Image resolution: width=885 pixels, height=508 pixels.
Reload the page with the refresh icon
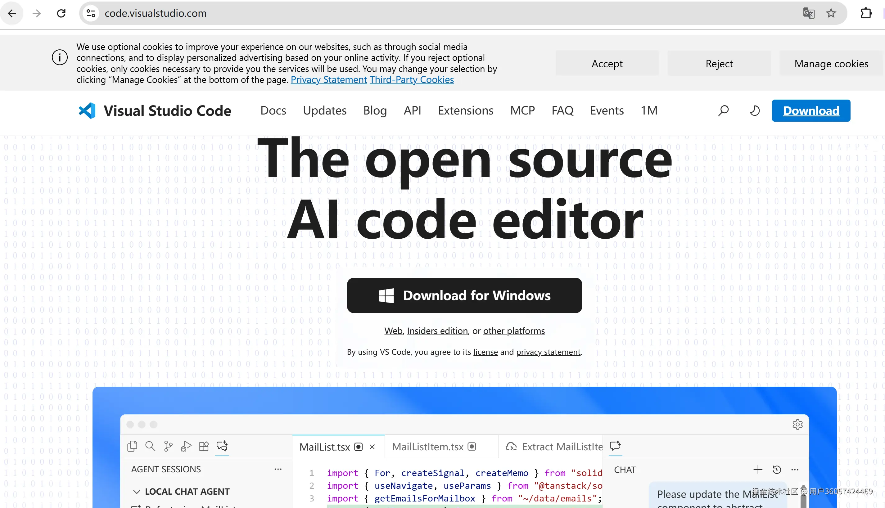point(61,13)
